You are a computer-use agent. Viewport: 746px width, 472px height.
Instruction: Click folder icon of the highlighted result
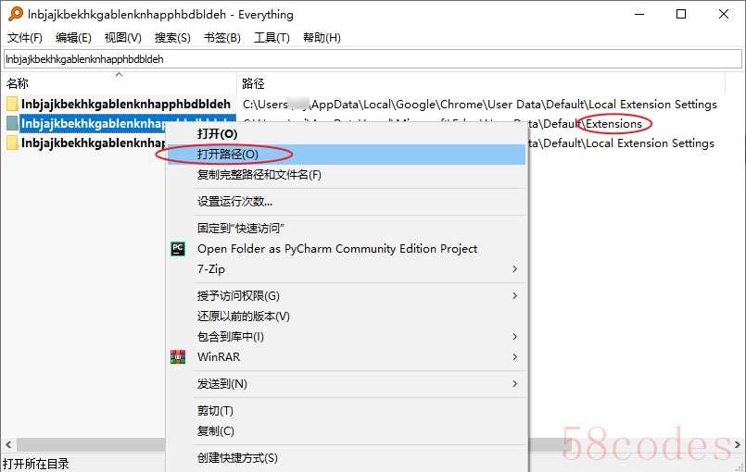coord(12,123)
